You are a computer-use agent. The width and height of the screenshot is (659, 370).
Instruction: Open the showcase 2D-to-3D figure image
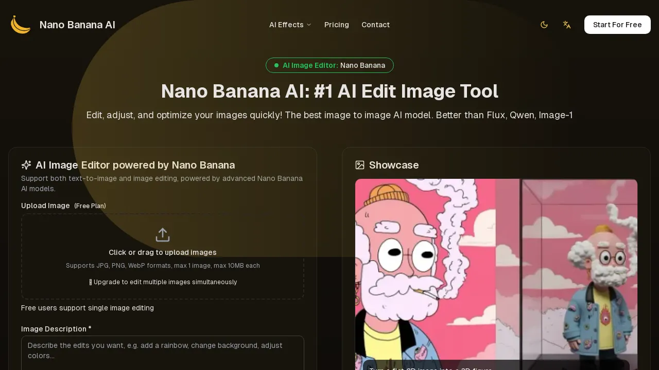[x=496, y=274]
